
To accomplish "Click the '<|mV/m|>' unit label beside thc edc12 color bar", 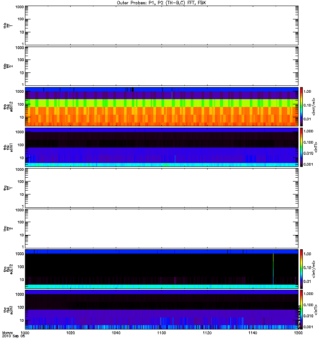I will click(314, 269).
